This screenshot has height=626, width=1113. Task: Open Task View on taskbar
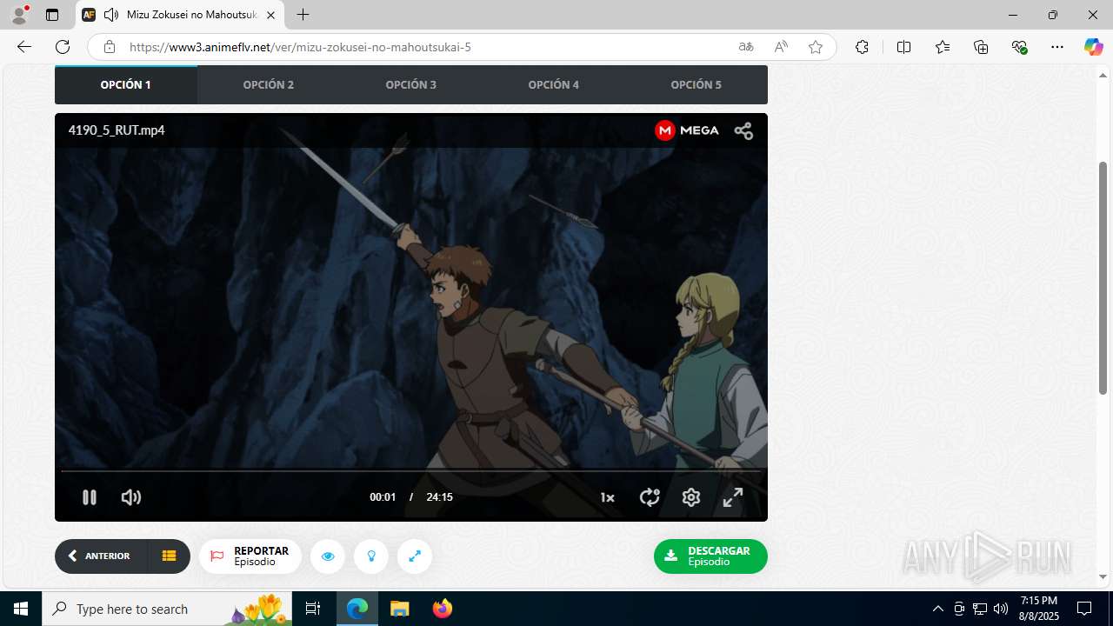(x=313, y=609)
